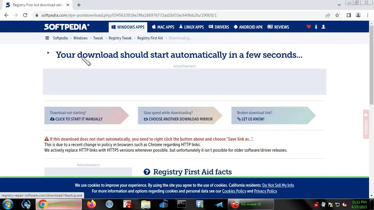Viewport: 374px width, 210px height.
Task: Click the red heart favorites icon
Action: click(x=309, y=27)
